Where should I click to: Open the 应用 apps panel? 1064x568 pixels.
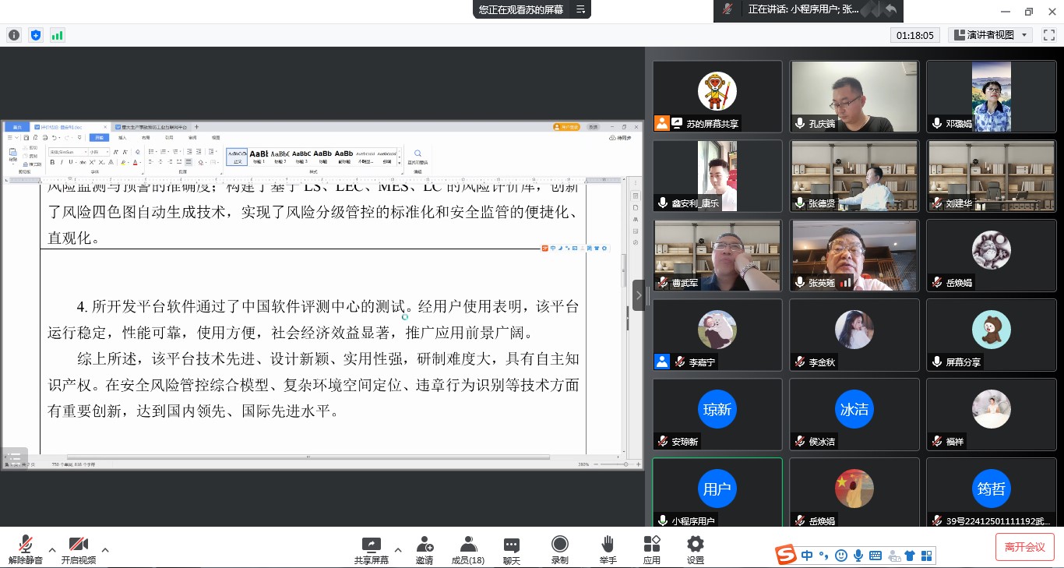pyautogui.click(x=652, y=549)
